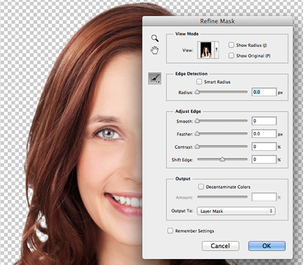Select the Hand tool icon
The image size is (303, 265).
pyautogui.click(x=155, y=50)
